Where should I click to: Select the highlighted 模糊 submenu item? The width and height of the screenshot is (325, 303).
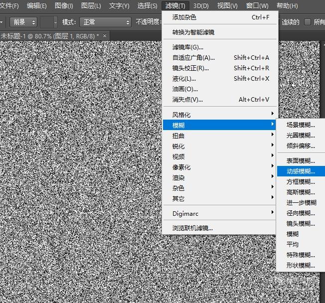[x=219, y=125]
